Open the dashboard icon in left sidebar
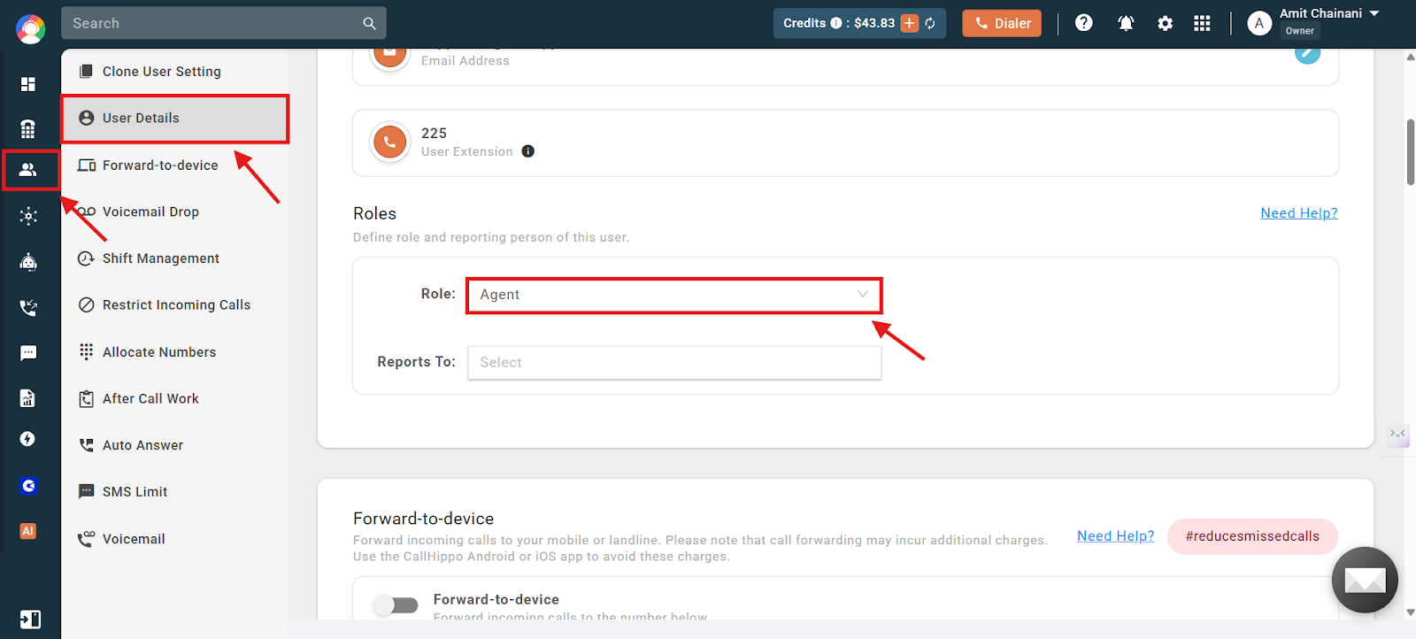 click(28, 84)
